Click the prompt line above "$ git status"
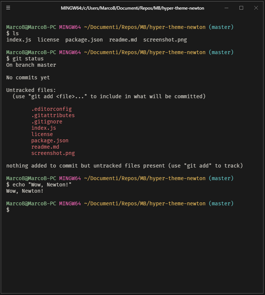The height and width of the screenshot is (295, 265). click(x=120, y=52)
